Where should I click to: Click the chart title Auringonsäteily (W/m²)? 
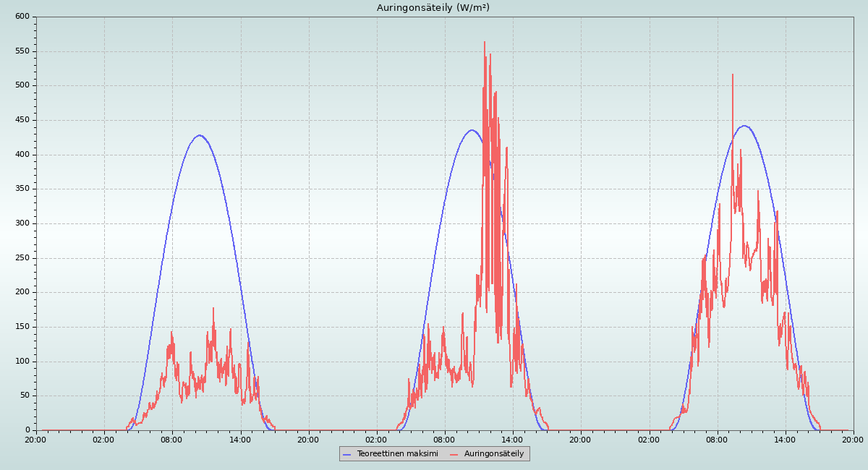[x=433, y=8]
